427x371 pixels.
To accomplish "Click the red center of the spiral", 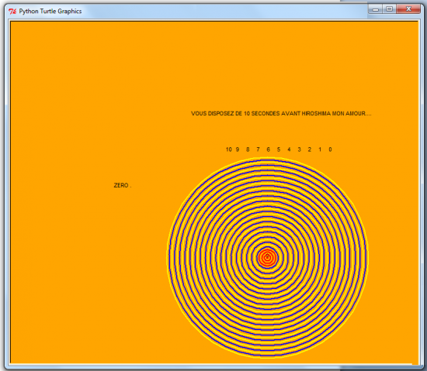I will (x=267, y=257).
